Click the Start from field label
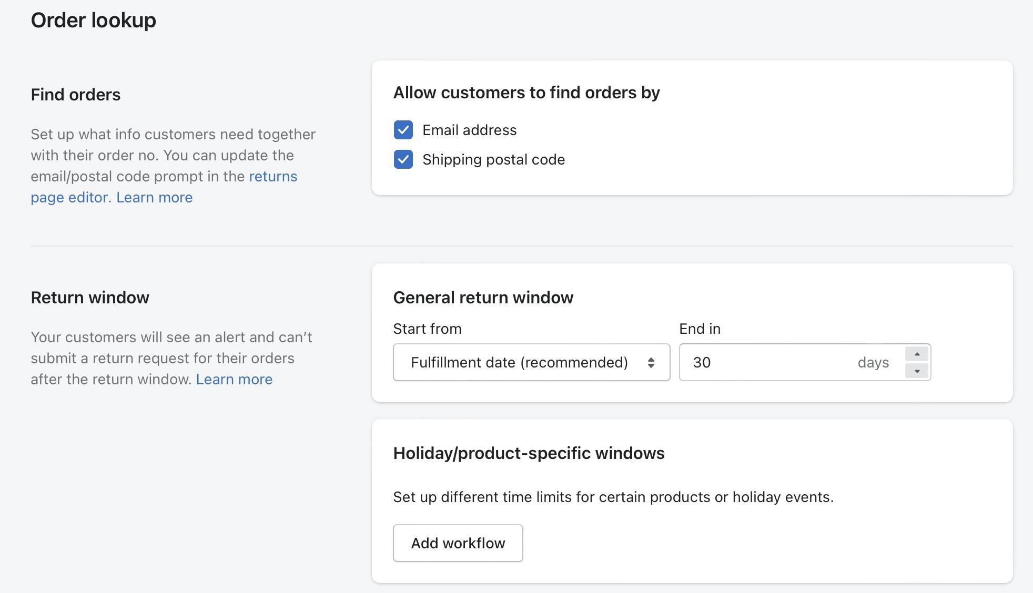Screen dimensions: 1033x593 427,329
